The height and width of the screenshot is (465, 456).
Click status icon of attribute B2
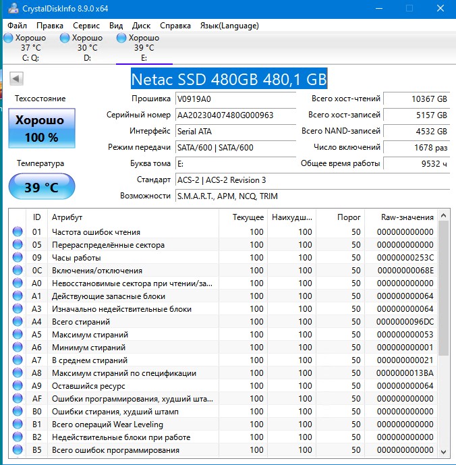18,437
